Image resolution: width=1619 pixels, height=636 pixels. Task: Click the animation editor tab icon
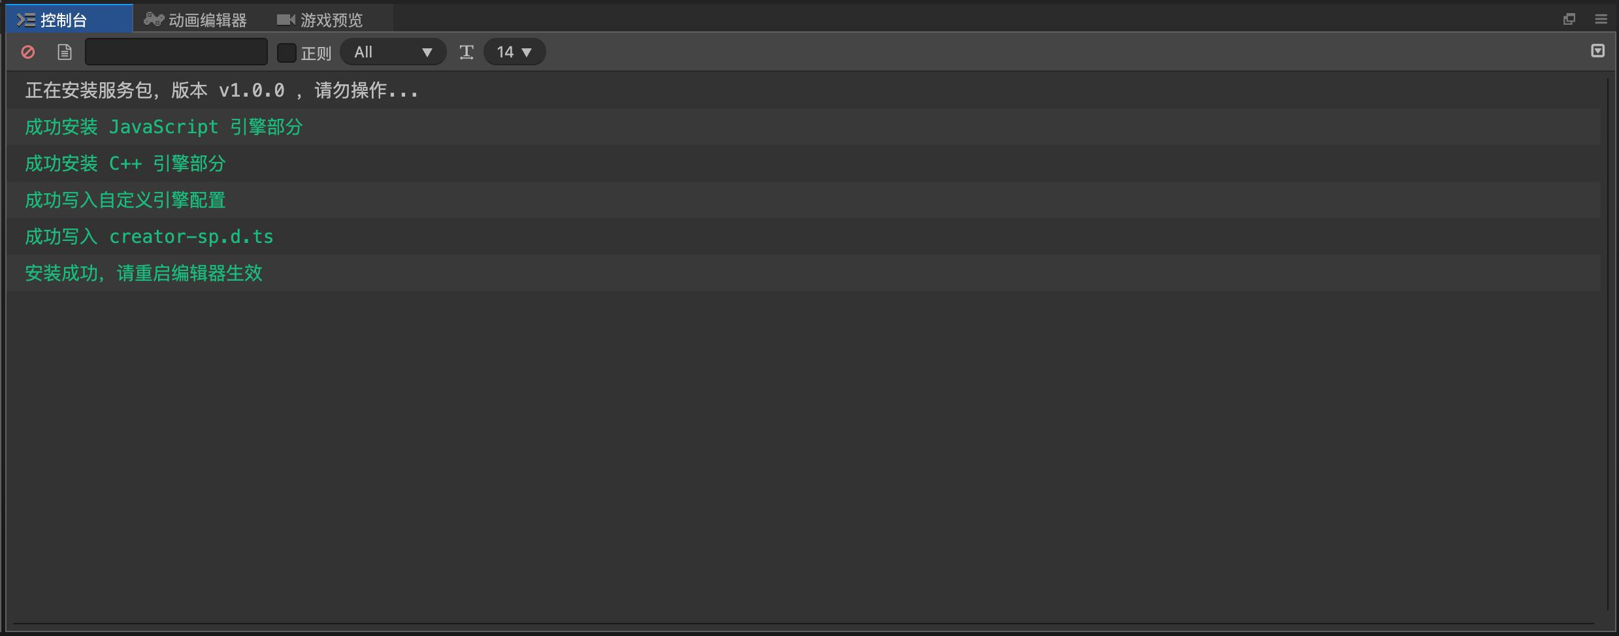click(154, 20)
